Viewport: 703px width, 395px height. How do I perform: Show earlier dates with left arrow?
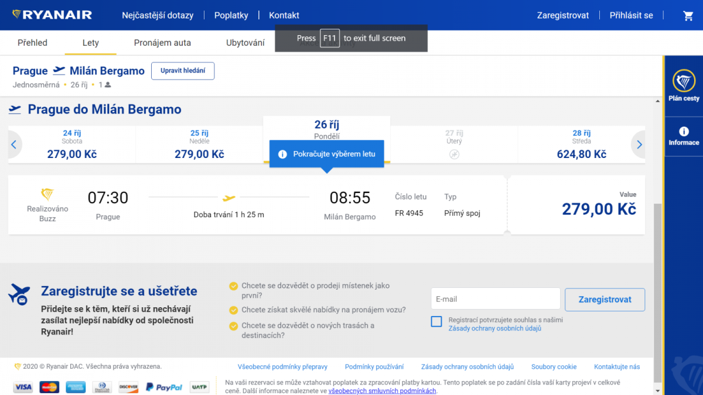[14, 145]
